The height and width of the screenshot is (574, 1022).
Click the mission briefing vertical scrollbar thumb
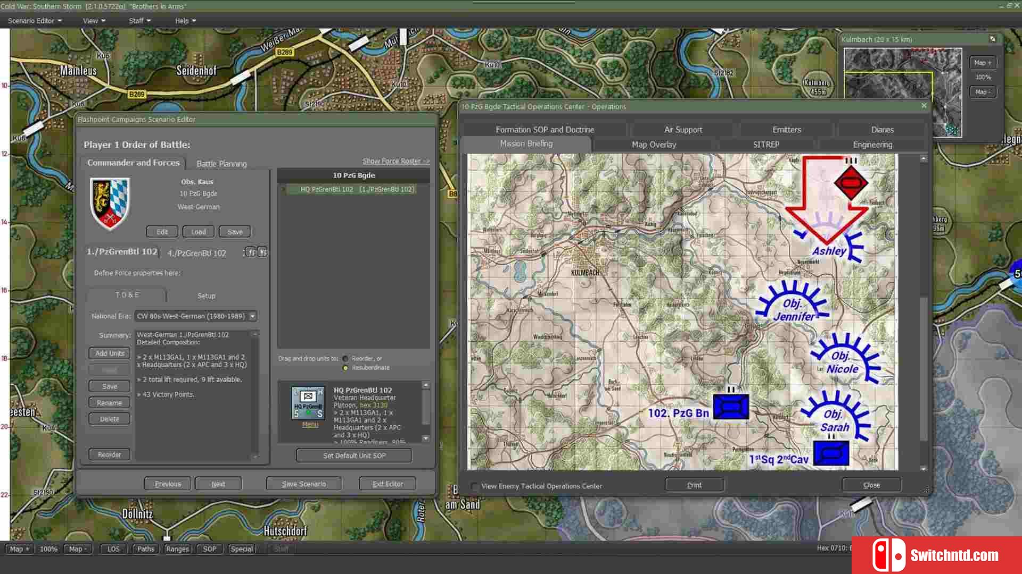tap(924, 368)
